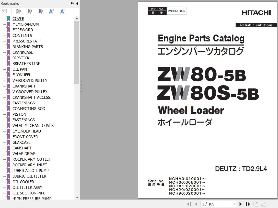The image size is (278, 208).
Task: Select the OIL FILTER ASSY bookmark
Action: click(27, 188)
